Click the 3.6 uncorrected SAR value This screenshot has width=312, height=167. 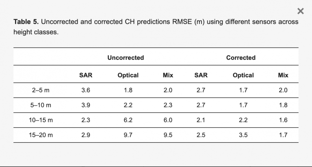(86, 90)
